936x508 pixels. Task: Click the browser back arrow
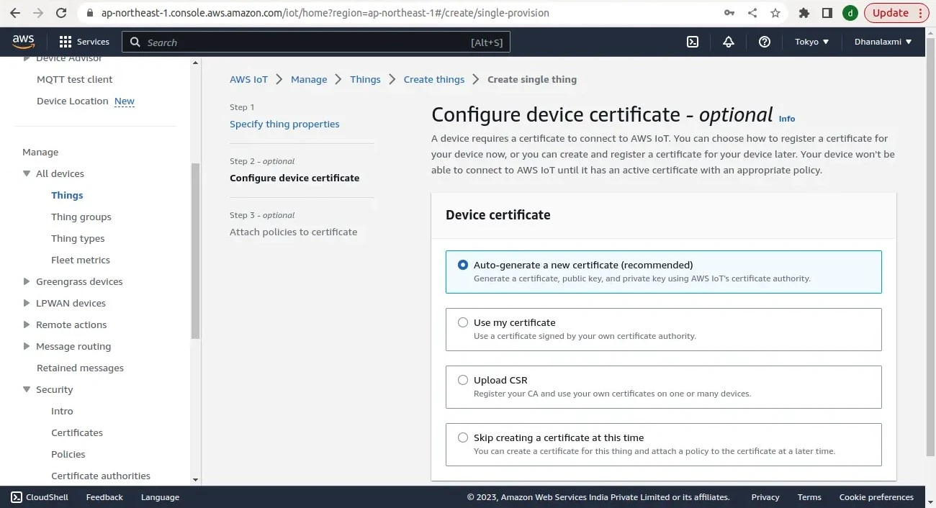pyautogui.click(x=15, y=13)
